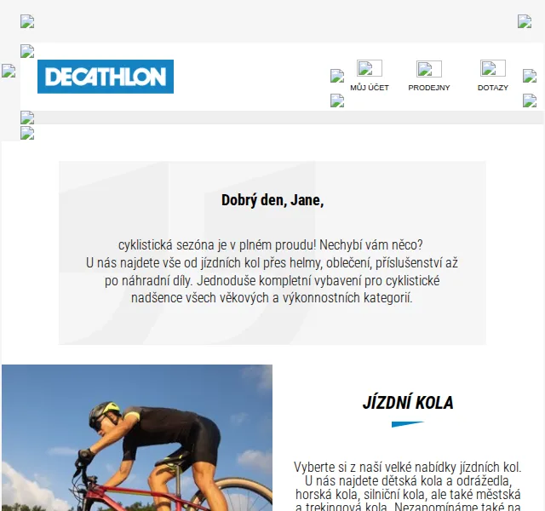Open the MŮJ ÚČET account icon
The image size is (545, 511).
pos(369,68)
